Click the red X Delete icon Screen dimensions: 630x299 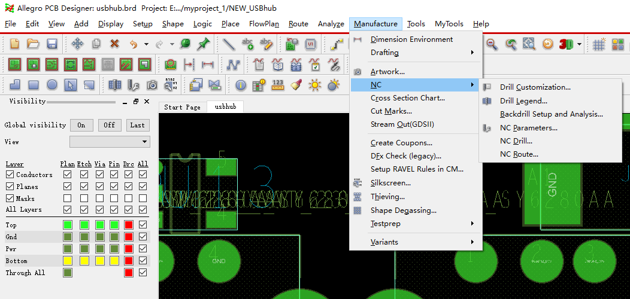pyautogui.click(x=115, y=44)
